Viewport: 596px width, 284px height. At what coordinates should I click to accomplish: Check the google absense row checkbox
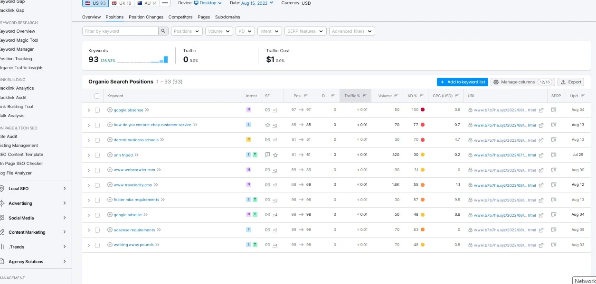point(97,110)
